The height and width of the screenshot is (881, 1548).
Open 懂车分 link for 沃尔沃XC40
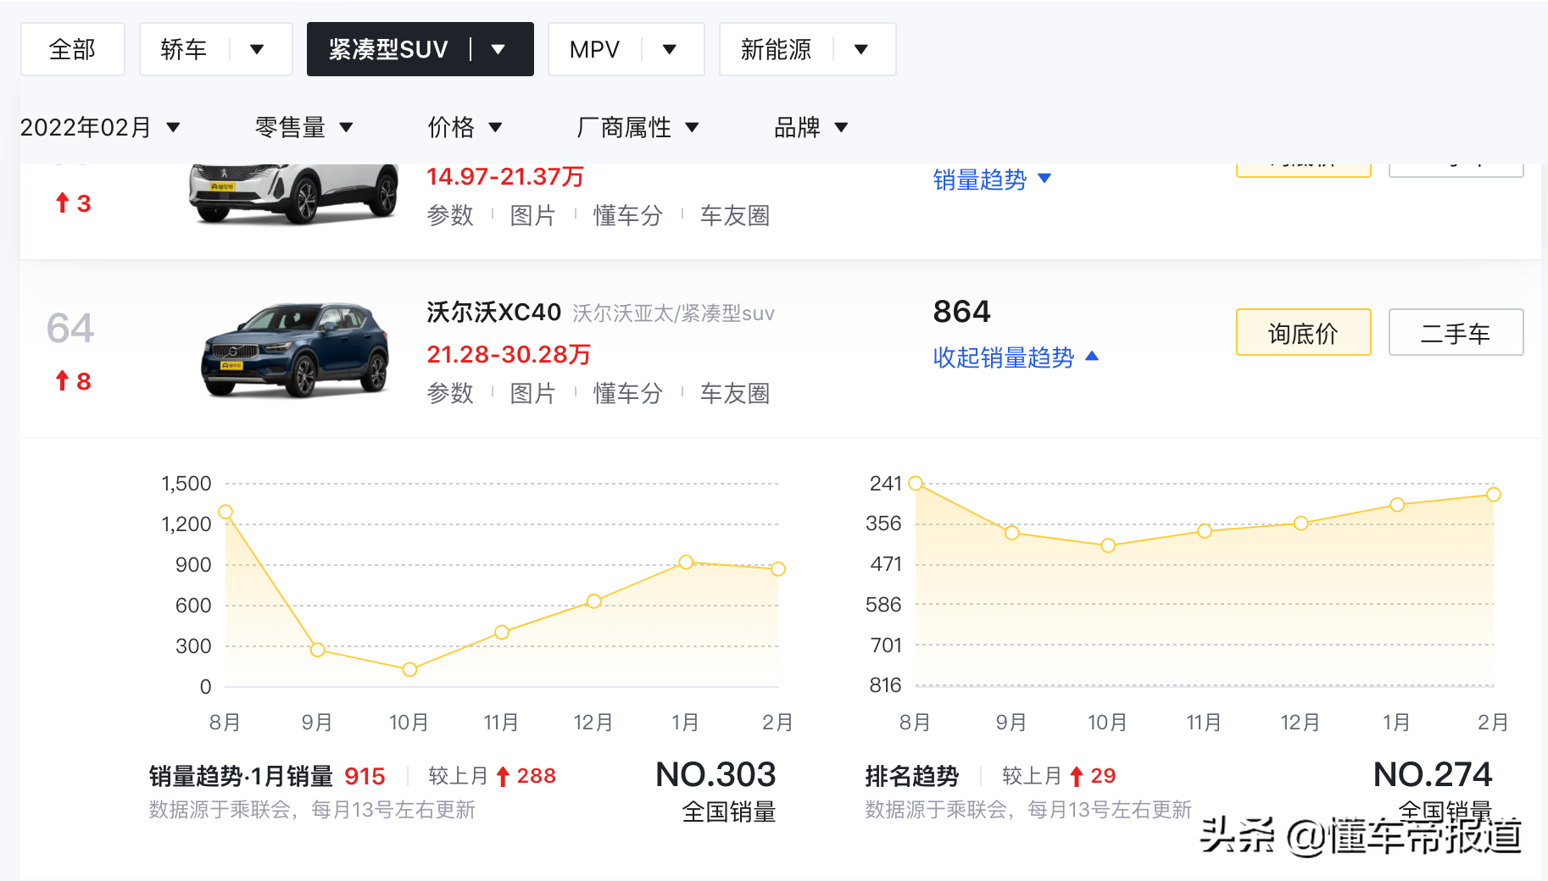coord(627,393)
